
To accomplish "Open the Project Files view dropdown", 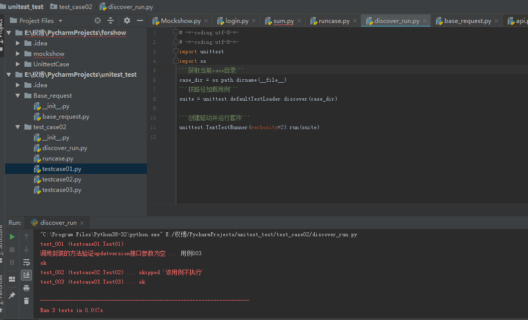I will pos(61,21).
